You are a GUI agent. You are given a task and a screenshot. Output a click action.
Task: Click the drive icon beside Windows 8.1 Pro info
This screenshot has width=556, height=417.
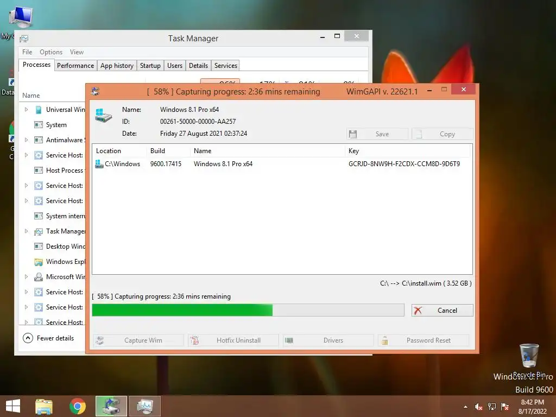pos(103,116)
